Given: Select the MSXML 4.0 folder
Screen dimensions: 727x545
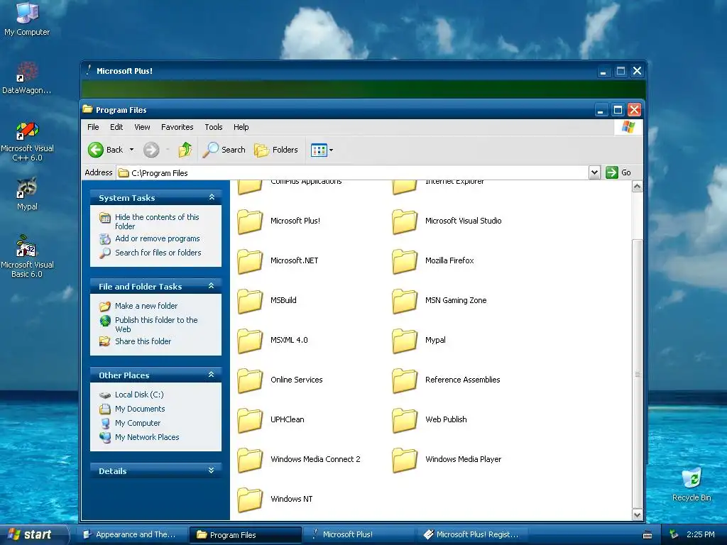Looking at the screenshot, I should (x=273, y=341).
